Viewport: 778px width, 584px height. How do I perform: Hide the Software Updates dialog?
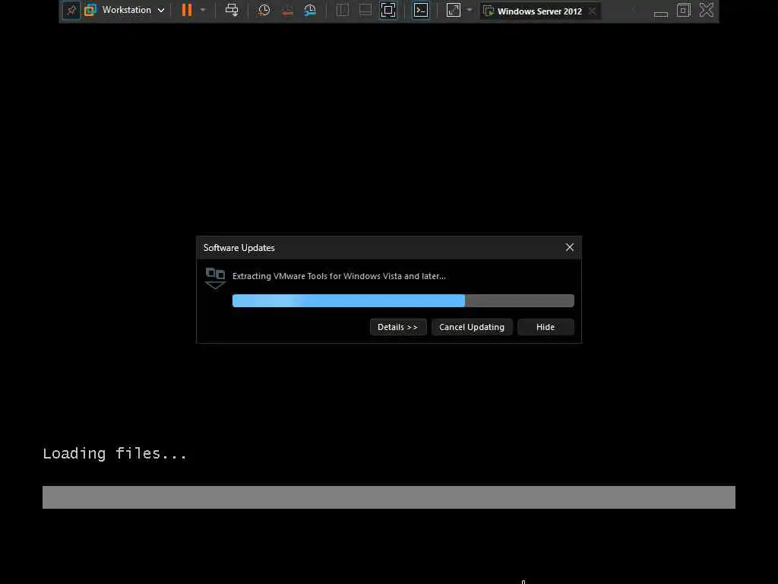pos(546,327)
